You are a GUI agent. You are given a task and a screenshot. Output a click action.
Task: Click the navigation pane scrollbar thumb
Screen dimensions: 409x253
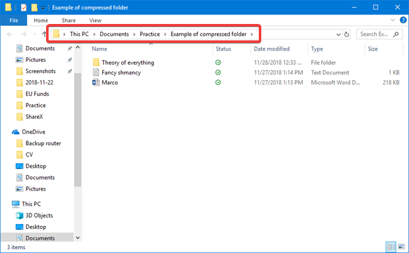pyautogui.click(x=78, y=130)
